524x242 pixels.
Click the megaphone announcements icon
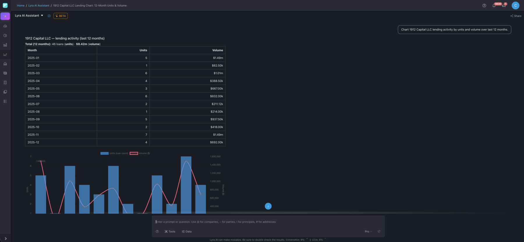(504, 6)
